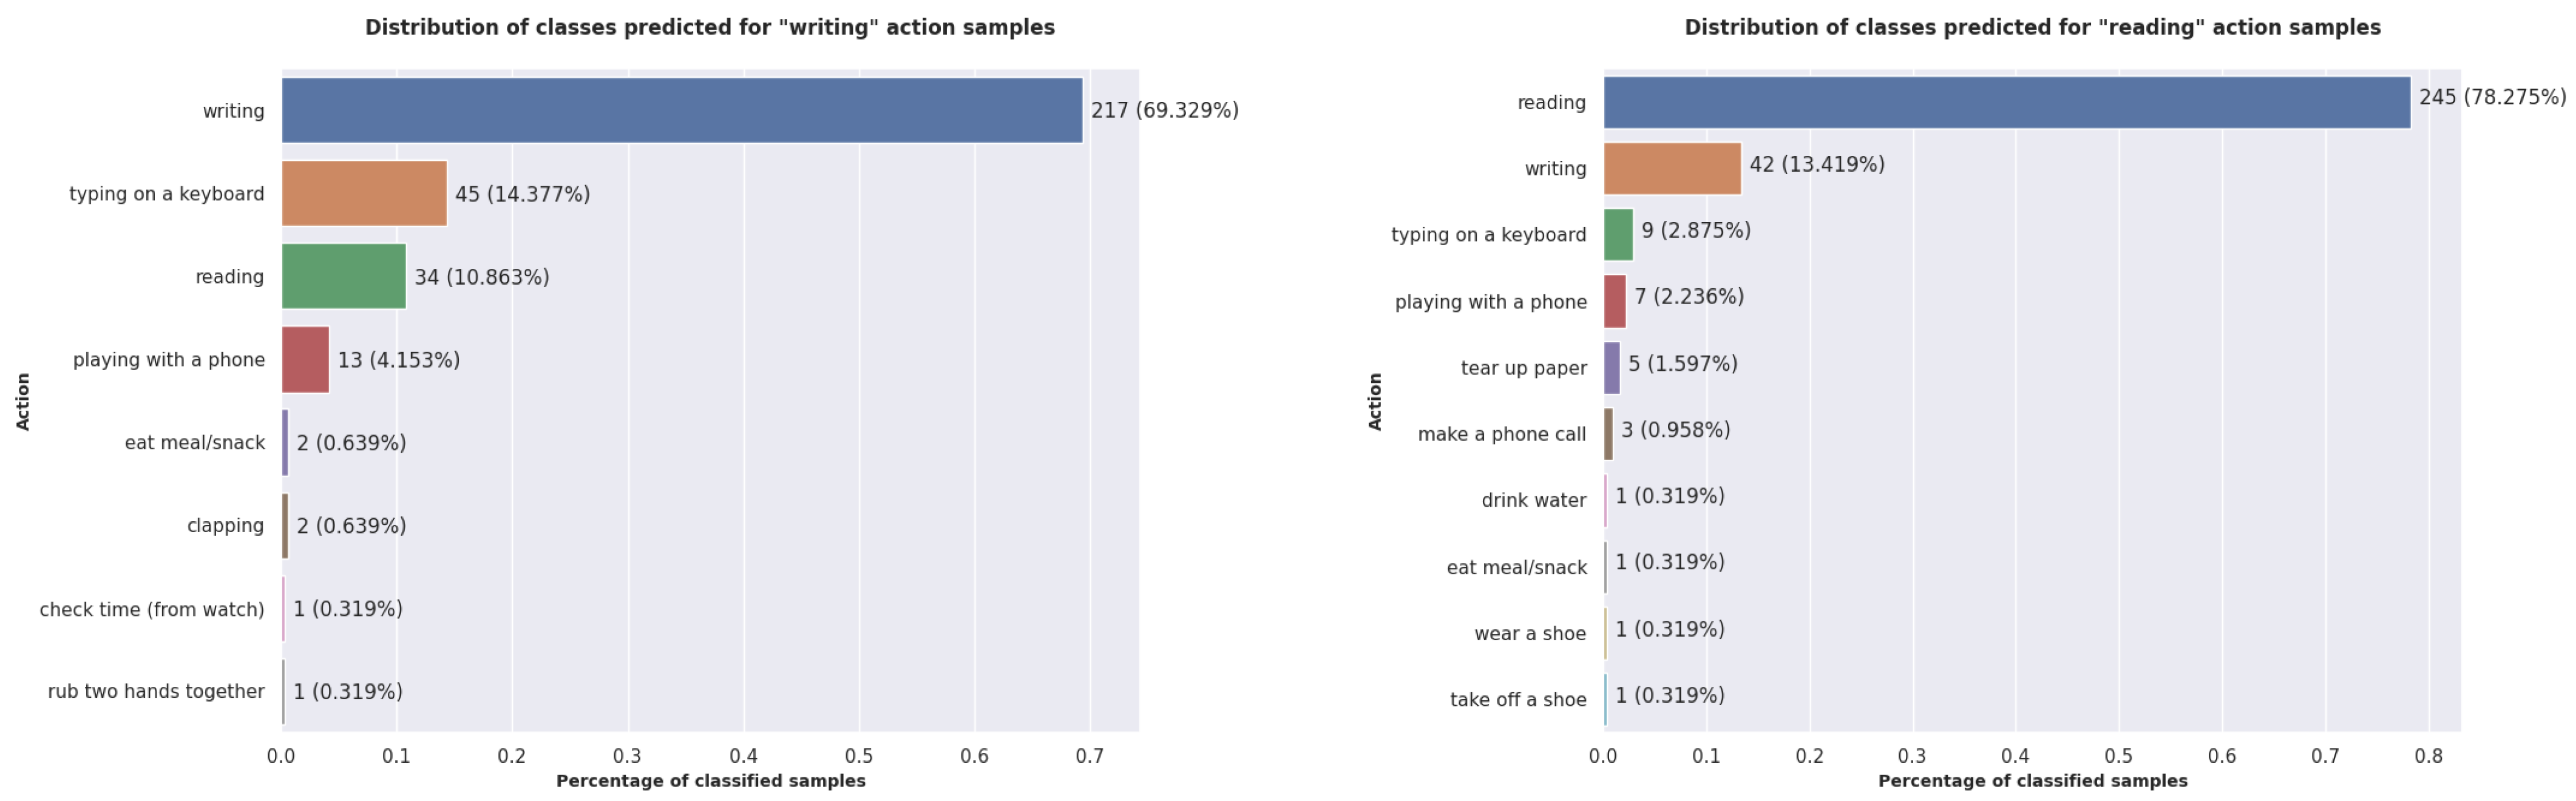This screenshot has height=801, width=2576.
Task: Select the orange "writing" bar in right chart
Action: [1672, 168]
